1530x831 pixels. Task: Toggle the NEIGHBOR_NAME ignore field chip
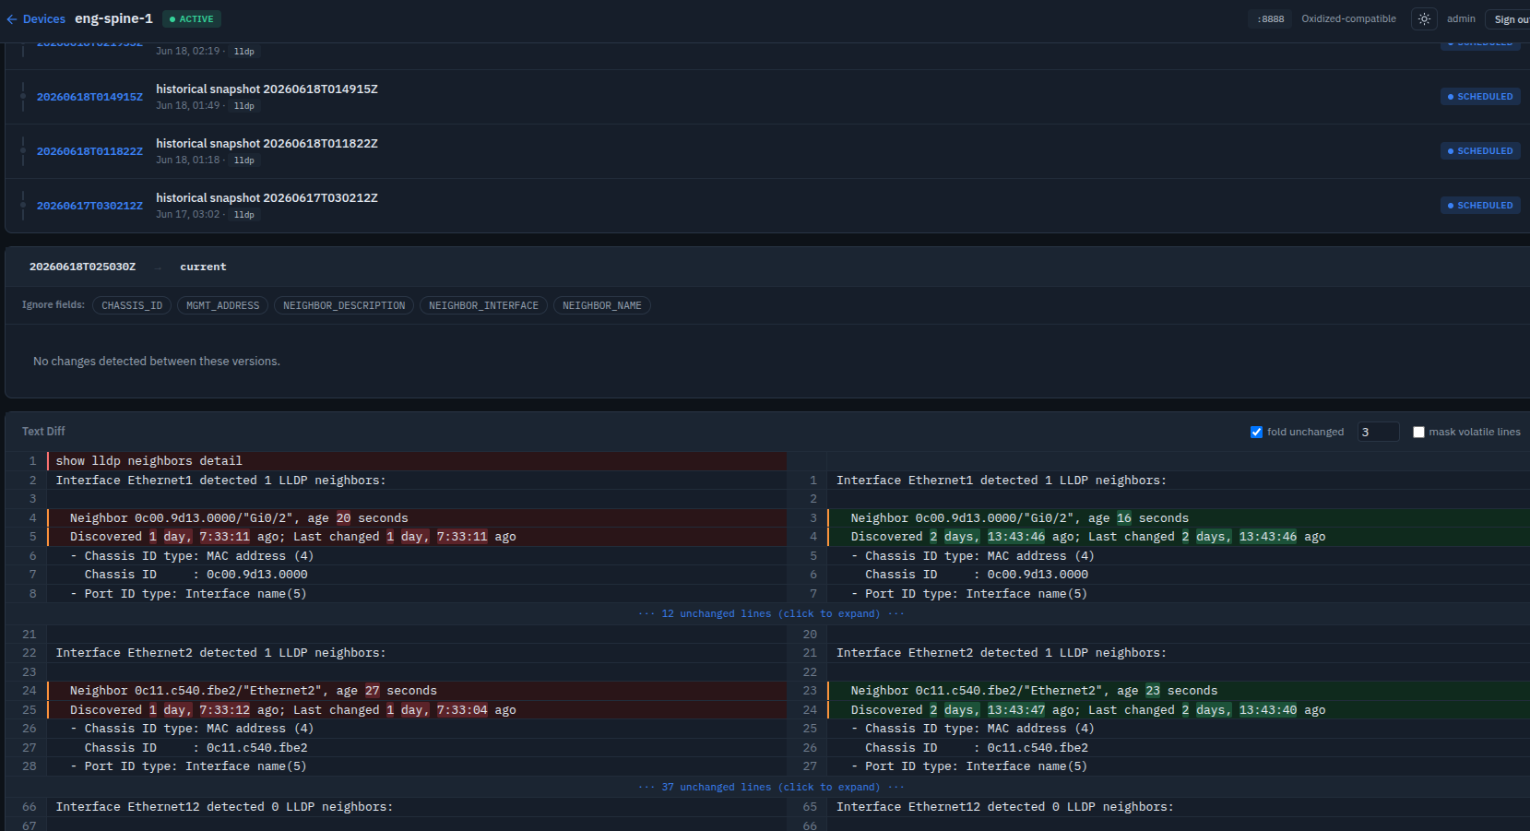coord(601,305)
